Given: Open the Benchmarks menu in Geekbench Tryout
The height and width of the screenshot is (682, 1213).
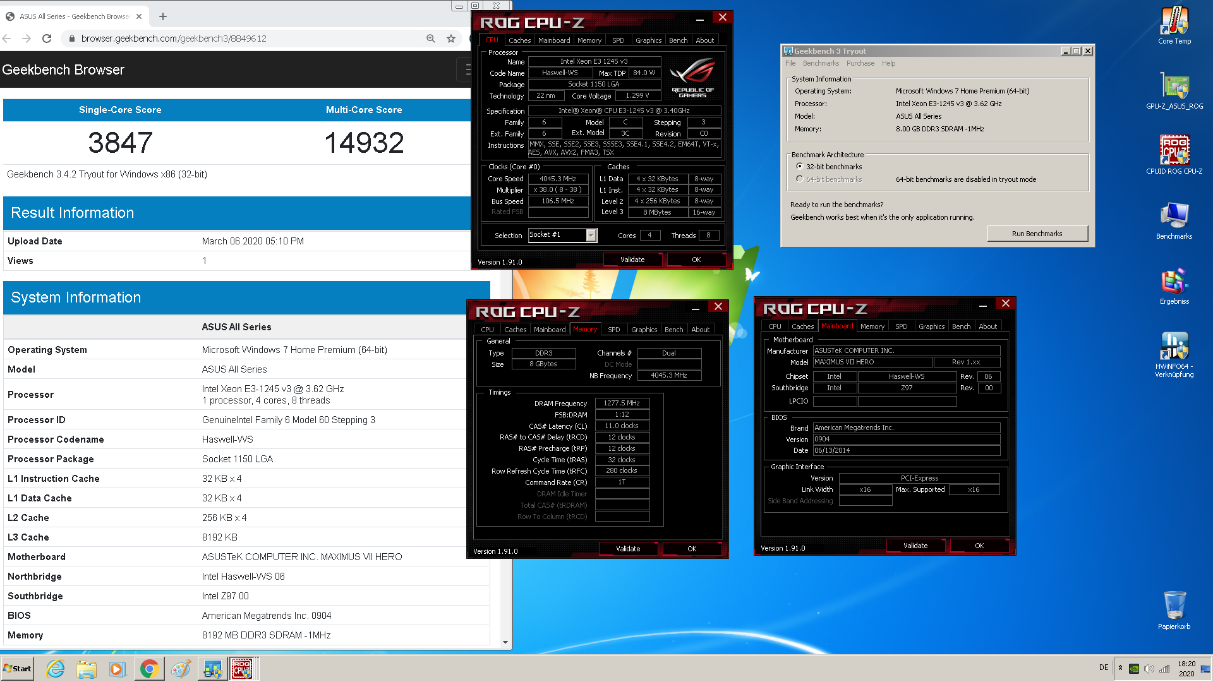Looking at the screenshot, I should click(x=821, y=63).
